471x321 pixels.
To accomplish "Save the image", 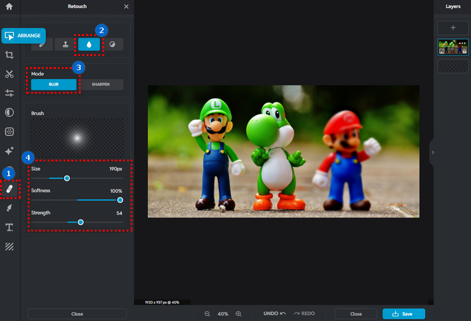I will tap(404, 314).
